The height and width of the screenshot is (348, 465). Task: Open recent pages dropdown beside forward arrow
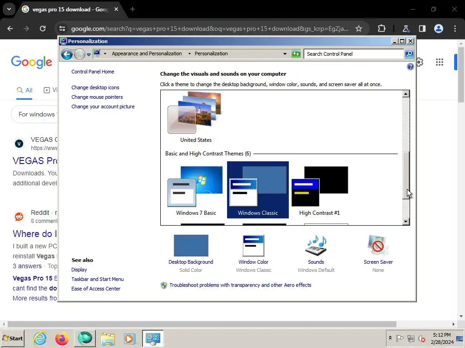[89, 54]
